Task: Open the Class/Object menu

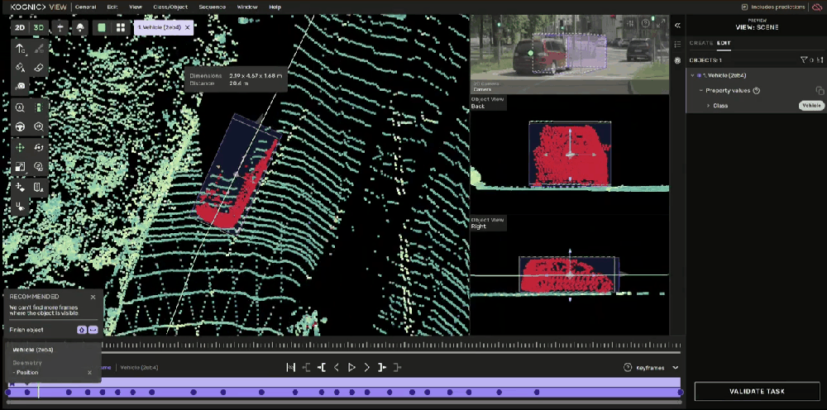Action: (170, 7)
